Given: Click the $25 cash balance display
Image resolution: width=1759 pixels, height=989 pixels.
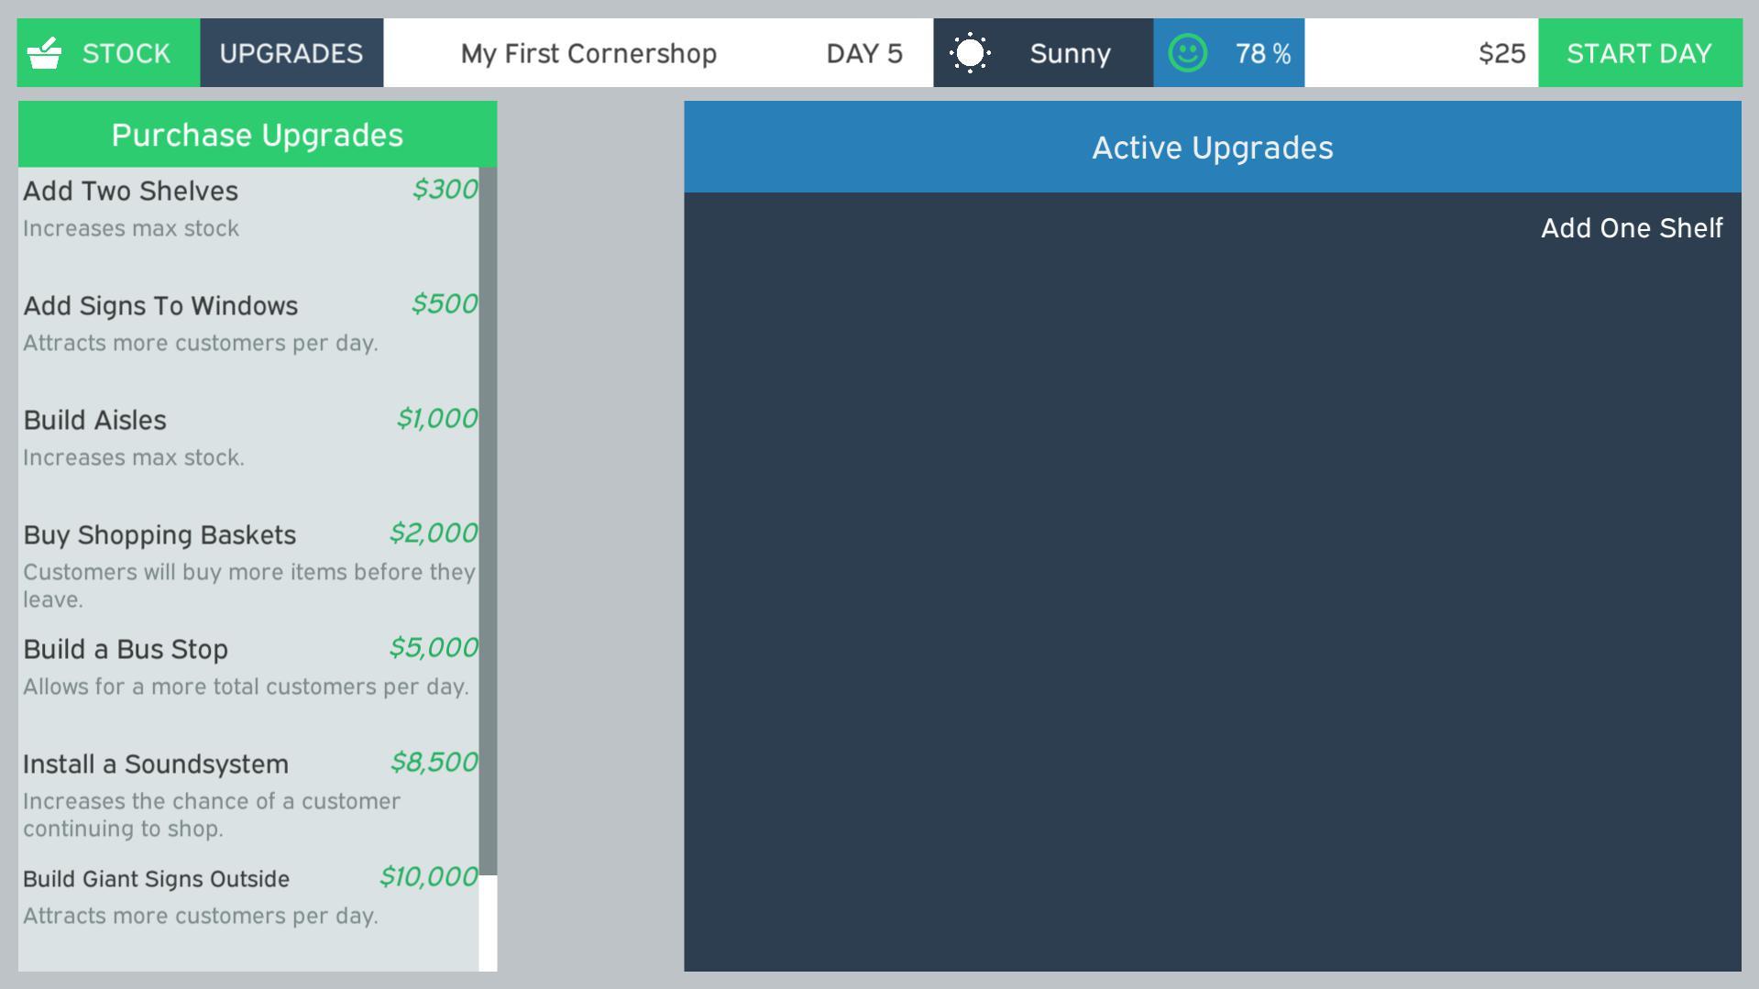Looking at the screenshot, I should [x=1501, y=53].
